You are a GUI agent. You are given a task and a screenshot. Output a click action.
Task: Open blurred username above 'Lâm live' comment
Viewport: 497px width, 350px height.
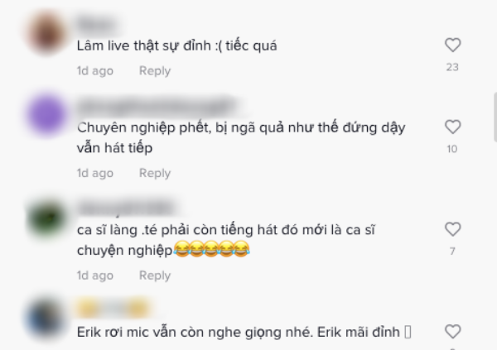point(97,25)
